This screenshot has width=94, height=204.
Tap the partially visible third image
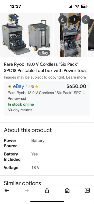coord(91,35)
